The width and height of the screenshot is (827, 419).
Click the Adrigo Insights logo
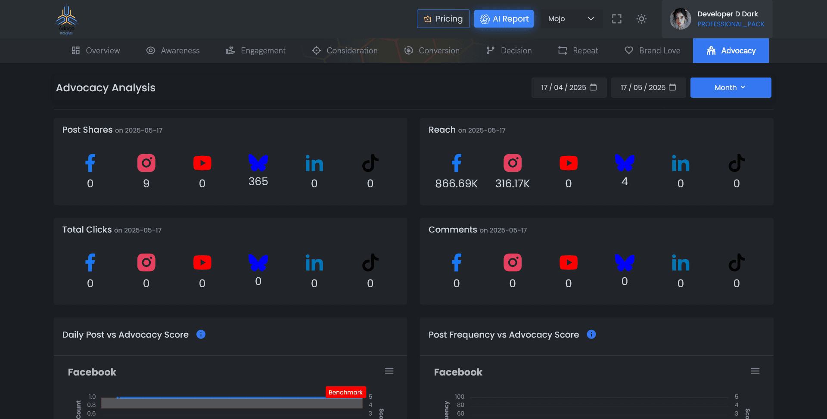click(x=66, y=20)
